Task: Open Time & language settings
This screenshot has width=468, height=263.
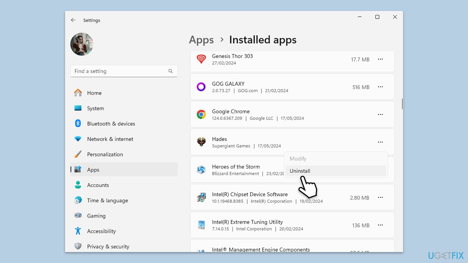Action: pos(107,201)
